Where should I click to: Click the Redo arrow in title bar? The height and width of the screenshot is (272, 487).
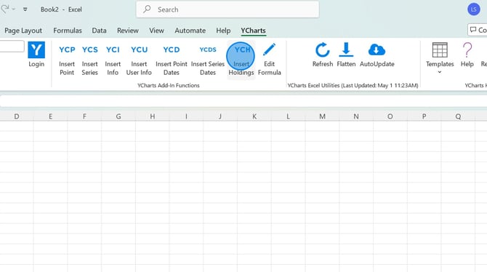coord(5,9)
